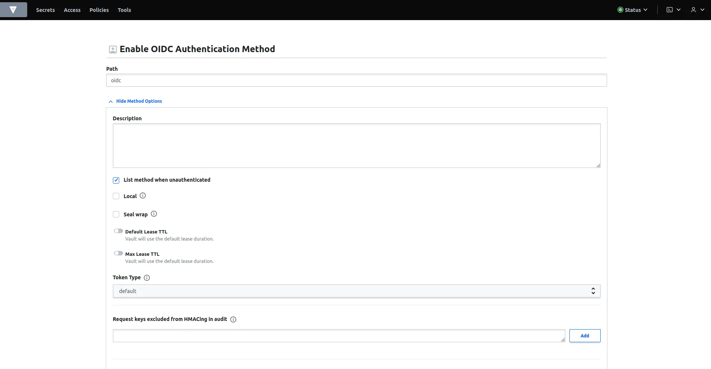This screenshot has width=711, height=369.
Task: Click the Add button for HMAC keys
Action: point(585,335)
